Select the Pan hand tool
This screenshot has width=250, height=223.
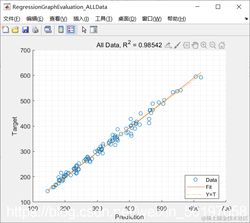[x=195, y=45]
